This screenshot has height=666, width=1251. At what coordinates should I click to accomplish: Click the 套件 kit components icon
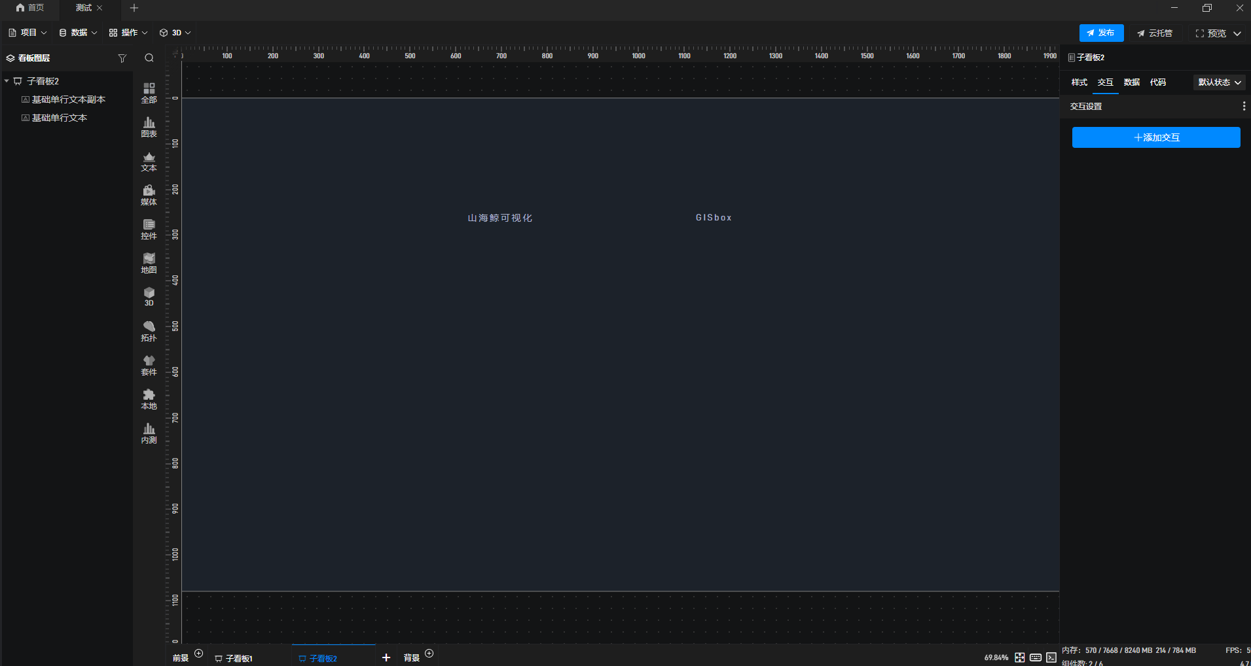149,365
